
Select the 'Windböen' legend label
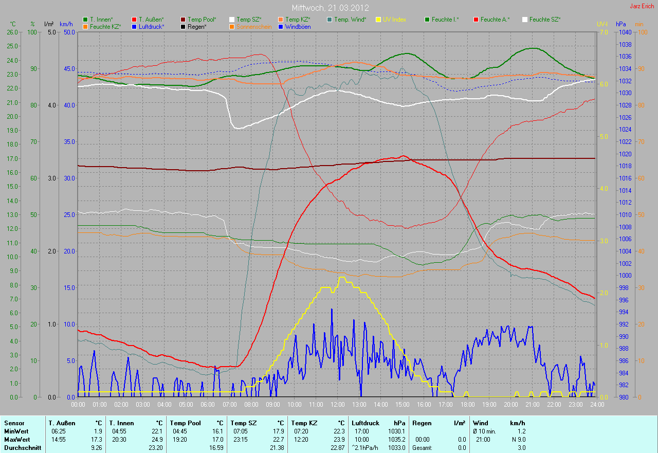[298, 27]
